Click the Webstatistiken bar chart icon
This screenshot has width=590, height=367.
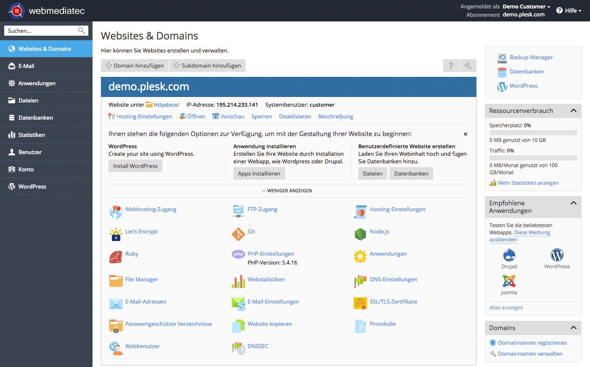point(238,282)
